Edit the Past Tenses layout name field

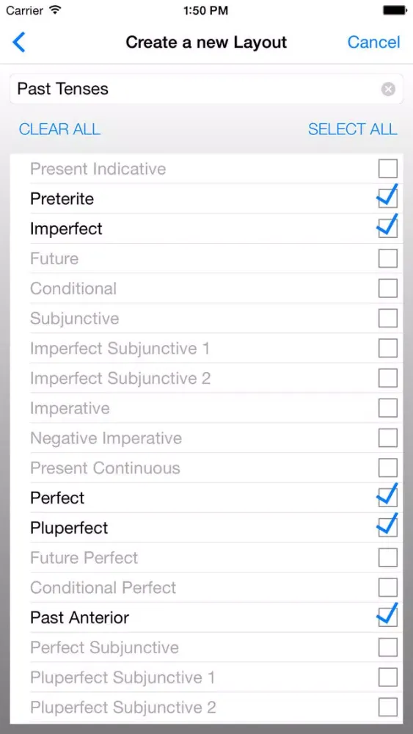[x=206, y=89]
